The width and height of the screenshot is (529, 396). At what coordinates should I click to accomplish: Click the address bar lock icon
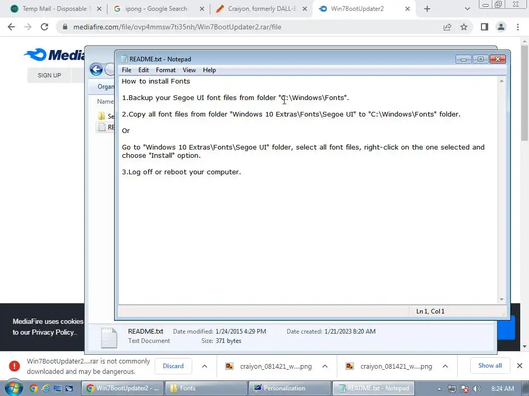point(65,27)
